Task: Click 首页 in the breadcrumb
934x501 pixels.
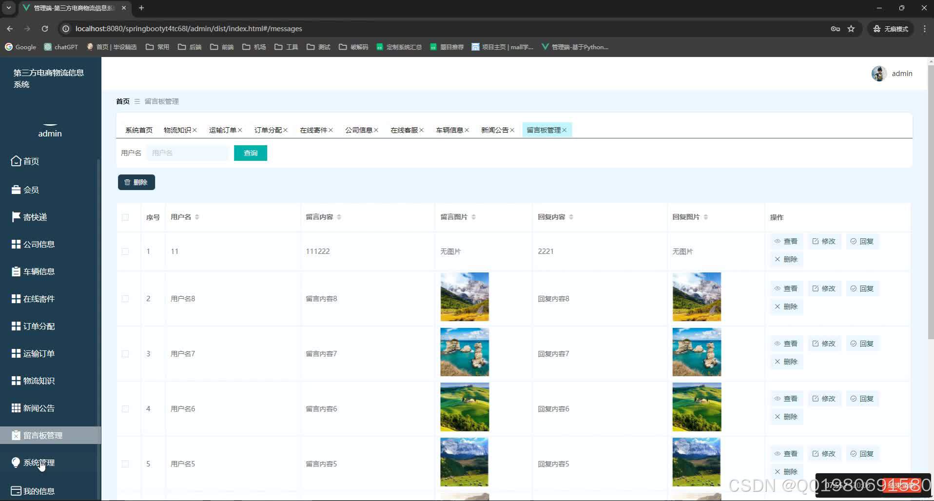Action: click(x=123, y=101)
